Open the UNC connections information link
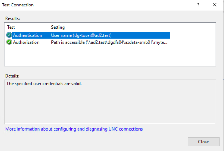This screenshot has width=224, height=151. (x=74, y=129)
